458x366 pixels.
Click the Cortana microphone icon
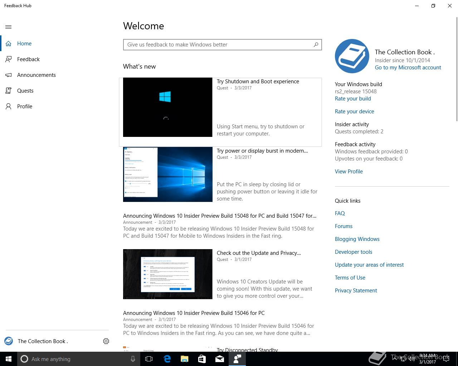coord(133,359)
